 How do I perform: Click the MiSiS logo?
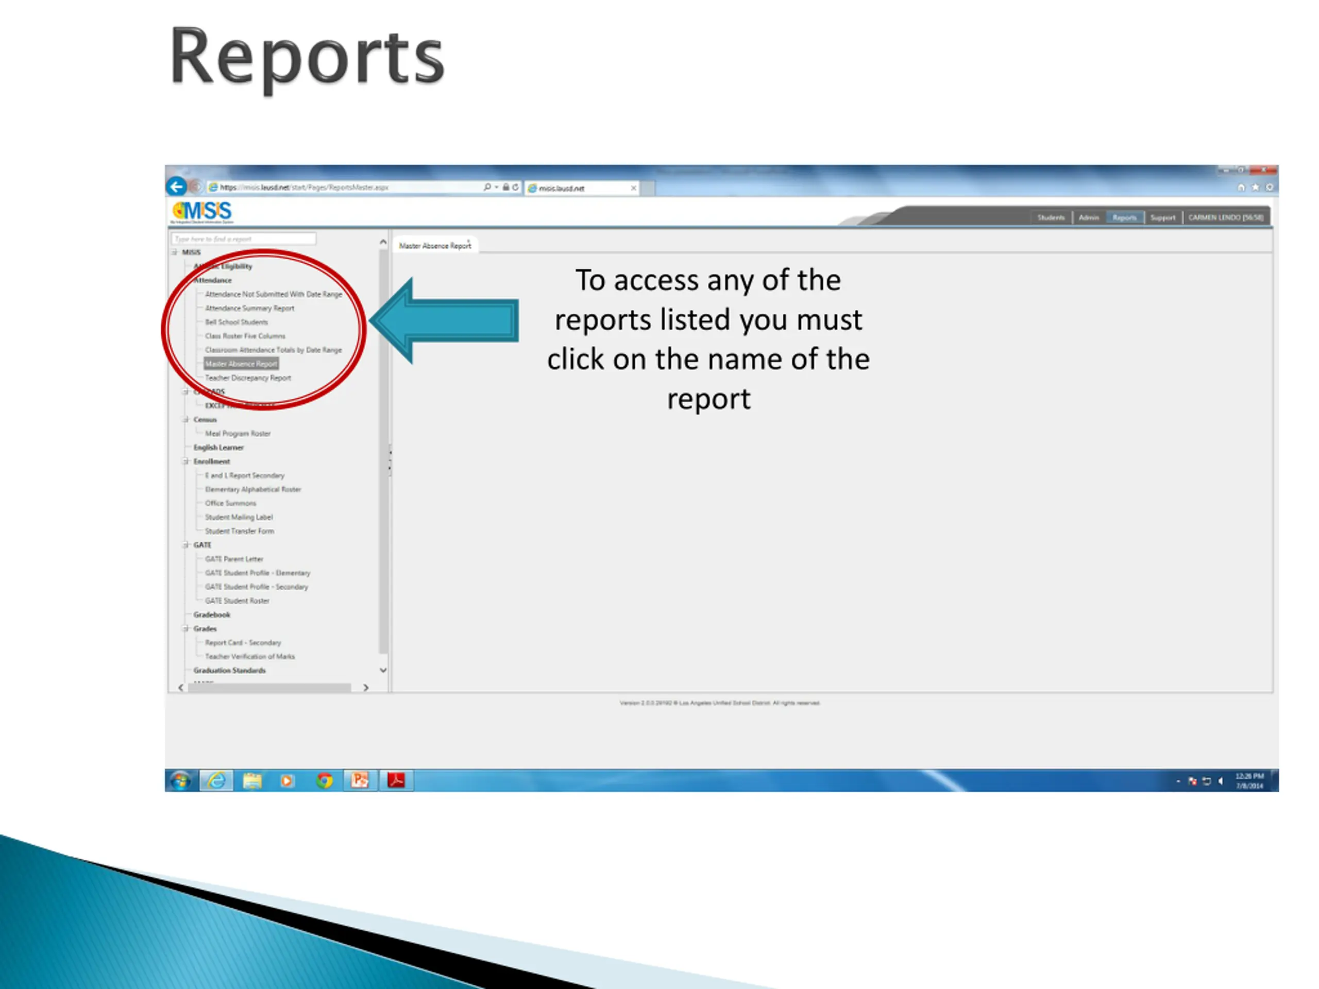click(201, 212)
